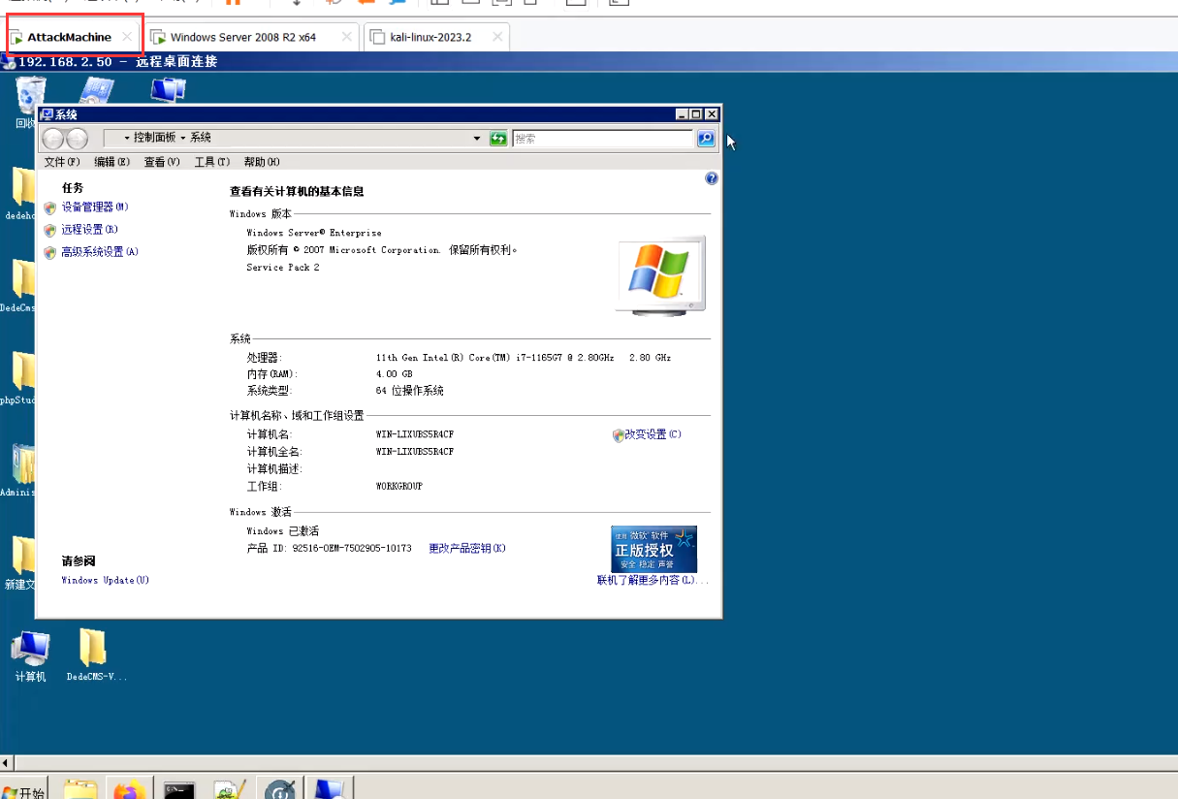Open the Windows Update(U) link
The image size is (1178, 799).
click(x=106, y=581)
